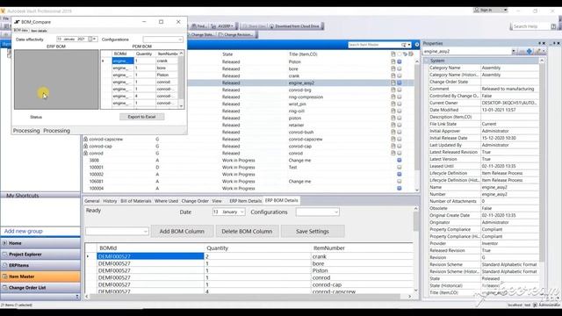Open the File menu
This screenshot has width=562, height=316.
[x=6, y=18]
